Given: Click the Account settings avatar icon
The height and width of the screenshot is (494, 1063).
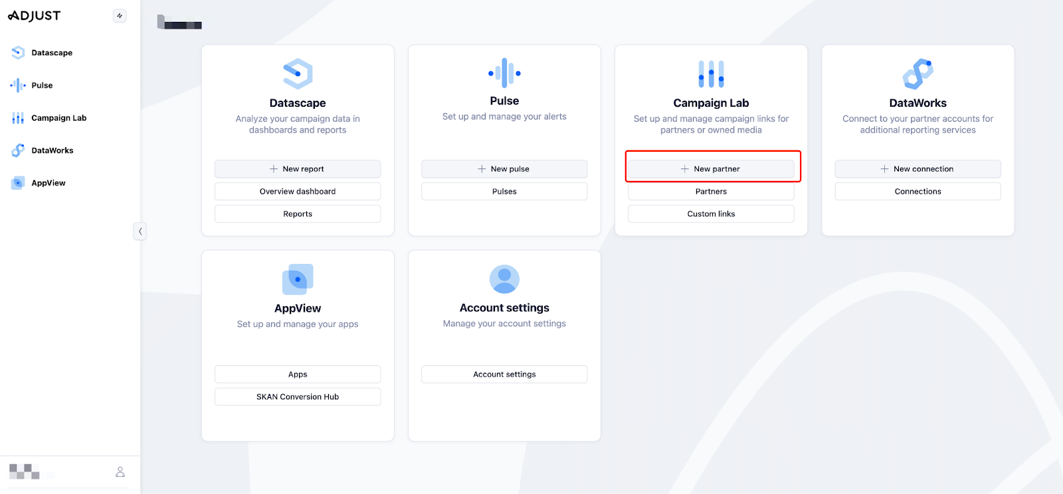Looking at the screenshot, I should point(504,279).
